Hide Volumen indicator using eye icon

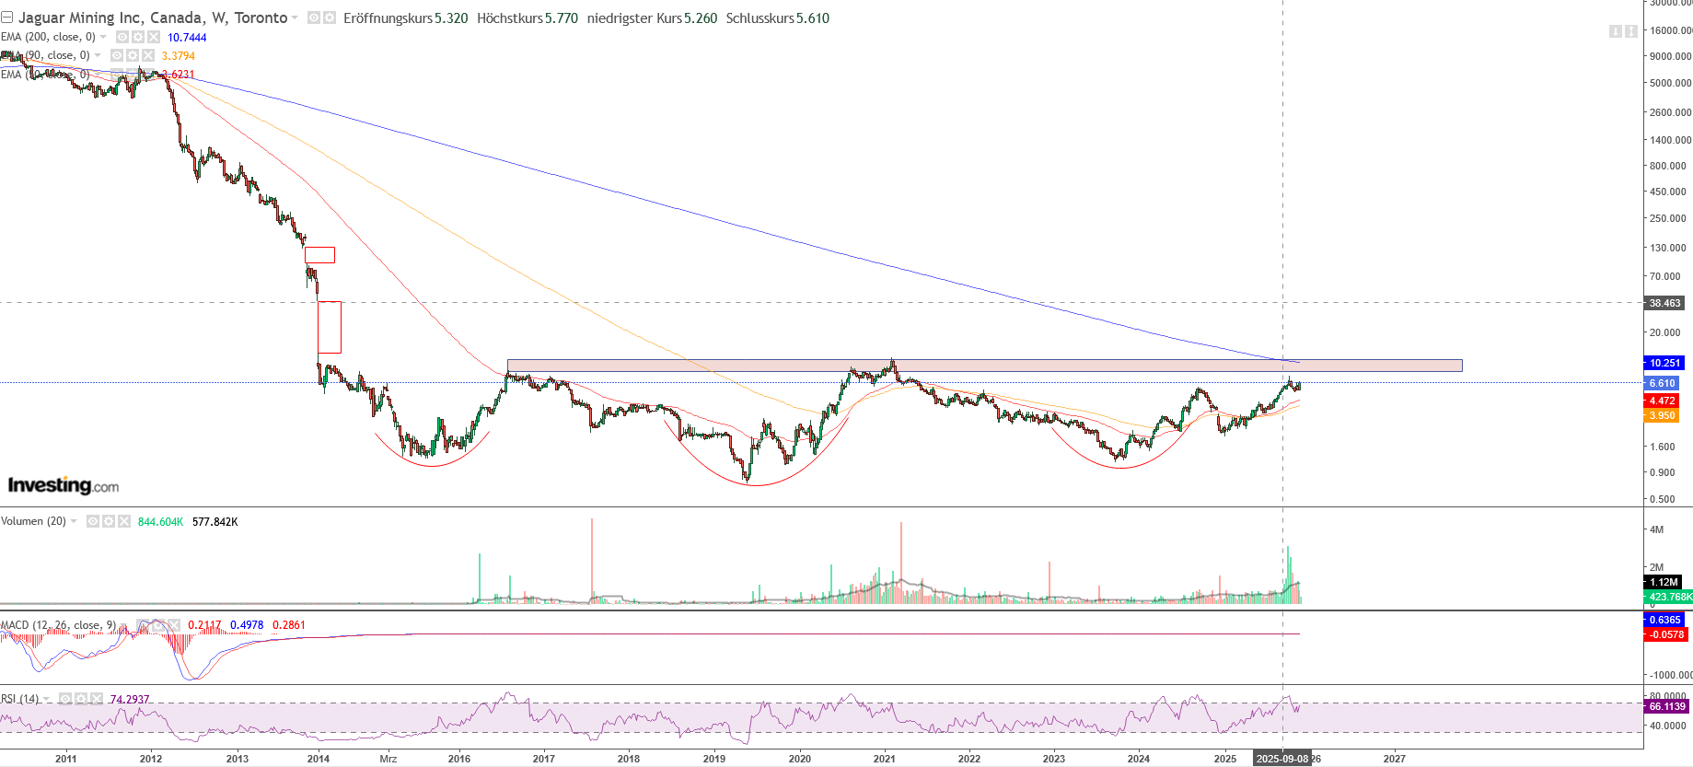click(x=93, y=521)
